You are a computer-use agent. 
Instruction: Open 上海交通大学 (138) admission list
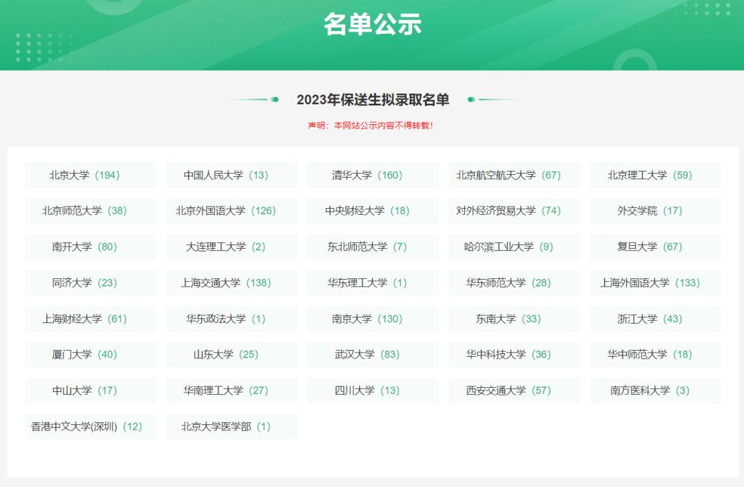point(231,282)
